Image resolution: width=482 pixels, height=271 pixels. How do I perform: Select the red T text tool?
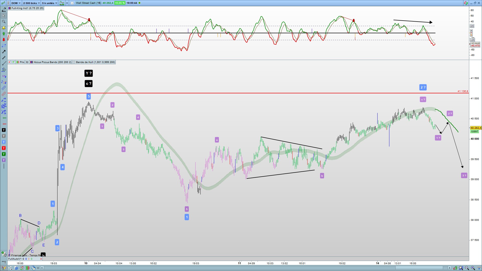pos(4,148)
